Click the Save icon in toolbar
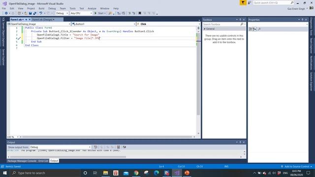Viewport: 315px width, 177px height. (x=30, y=13)
